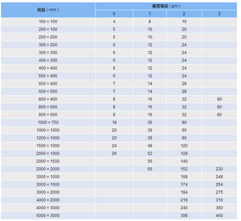Click grade 2 value 120 for 1500 × 1000
The height and width of the screenshot is (221, 241).
tap(184, 146)
